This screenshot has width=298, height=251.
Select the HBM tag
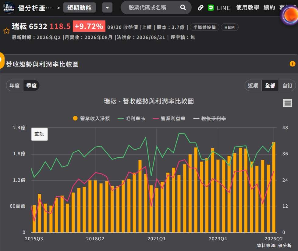(229, 27)
